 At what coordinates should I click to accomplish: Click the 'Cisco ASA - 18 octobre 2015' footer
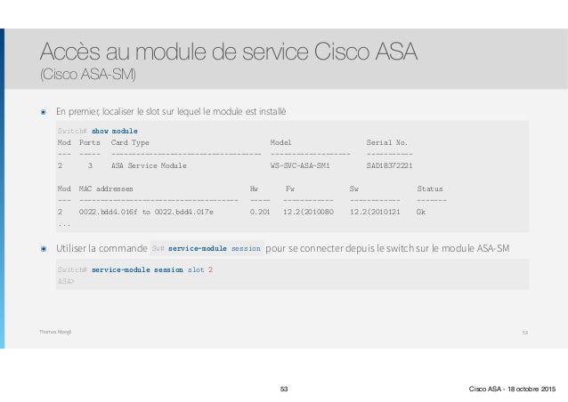click(512, 389)
